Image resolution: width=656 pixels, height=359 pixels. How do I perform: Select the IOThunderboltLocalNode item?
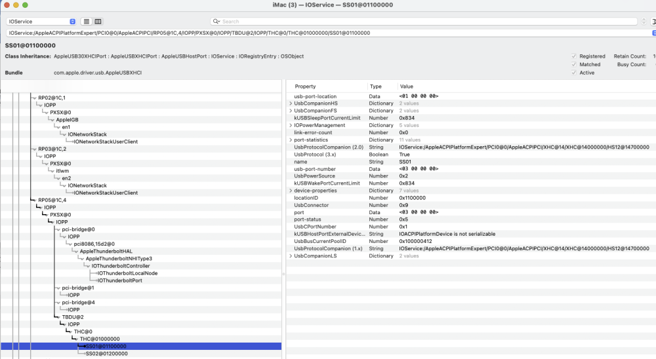(128, 273)
